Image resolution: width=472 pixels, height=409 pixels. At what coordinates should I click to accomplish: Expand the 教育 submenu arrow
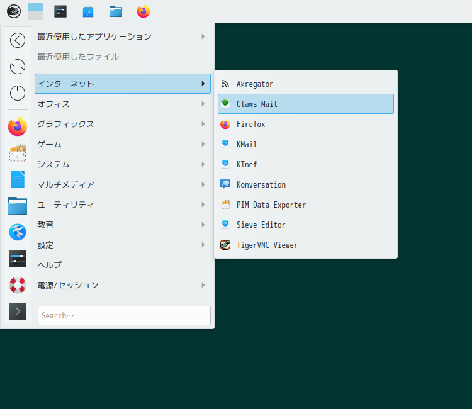203,225
